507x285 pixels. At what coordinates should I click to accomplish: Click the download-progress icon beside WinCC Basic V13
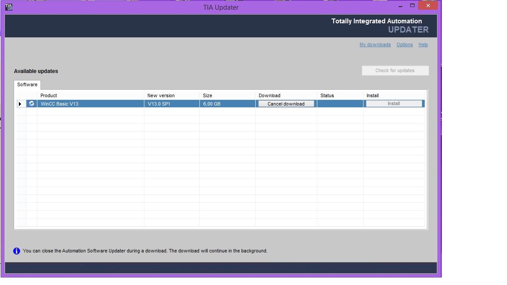coord(32,104)
